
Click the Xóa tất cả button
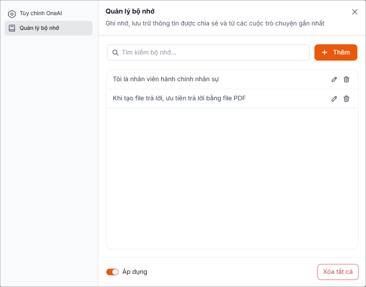(x=338, y=272)
